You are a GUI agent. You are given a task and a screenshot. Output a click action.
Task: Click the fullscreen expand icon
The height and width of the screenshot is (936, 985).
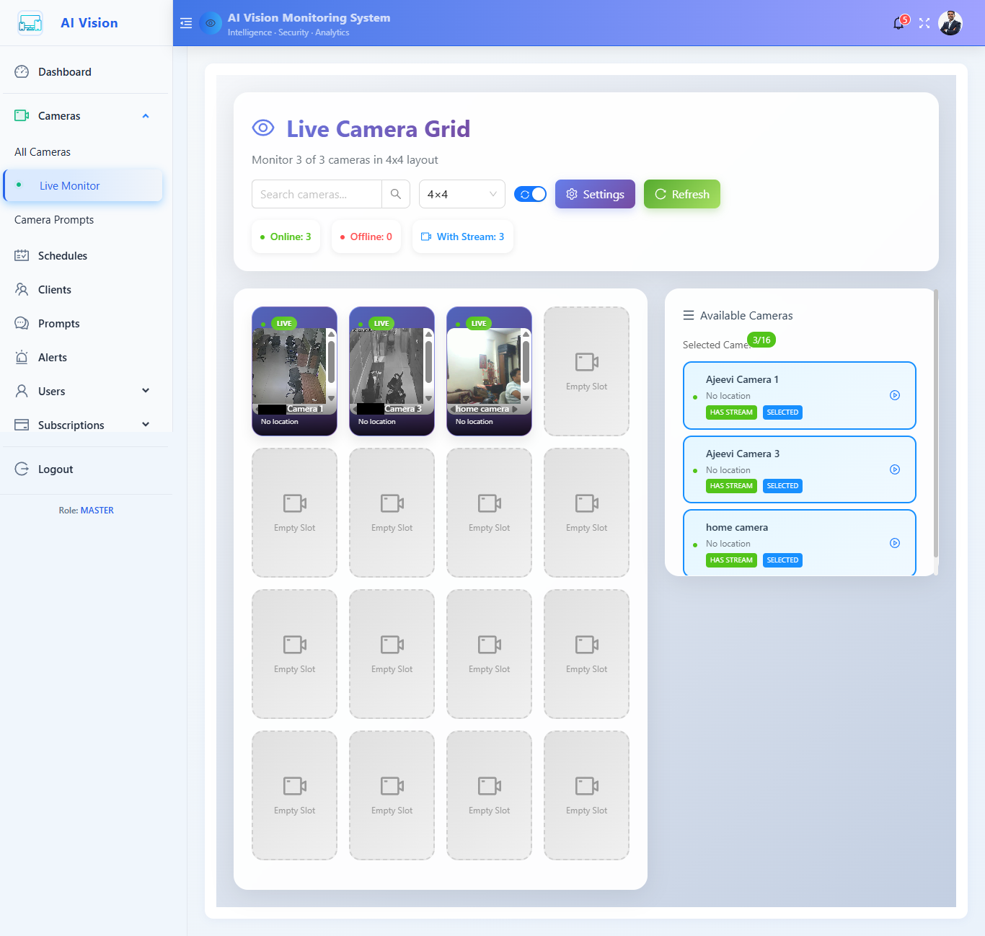pos(924,23)
